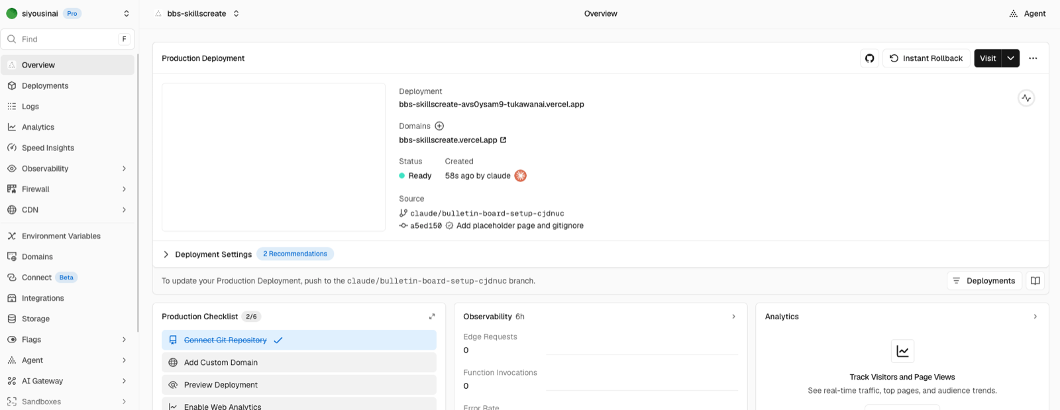This screenshot has height=410, width=1060.
Task: Select the Connect Git Repository checklist item
Action: point(299,340)
